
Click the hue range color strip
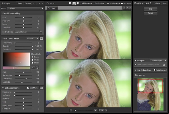pos(16,68)
